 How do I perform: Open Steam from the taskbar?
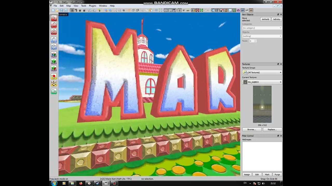(98, 183)
